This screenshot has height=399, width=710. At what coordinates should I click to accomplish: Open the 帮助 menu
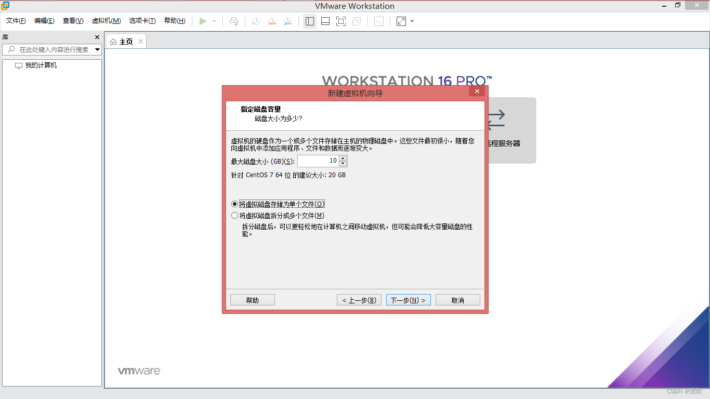pos(175,21)
